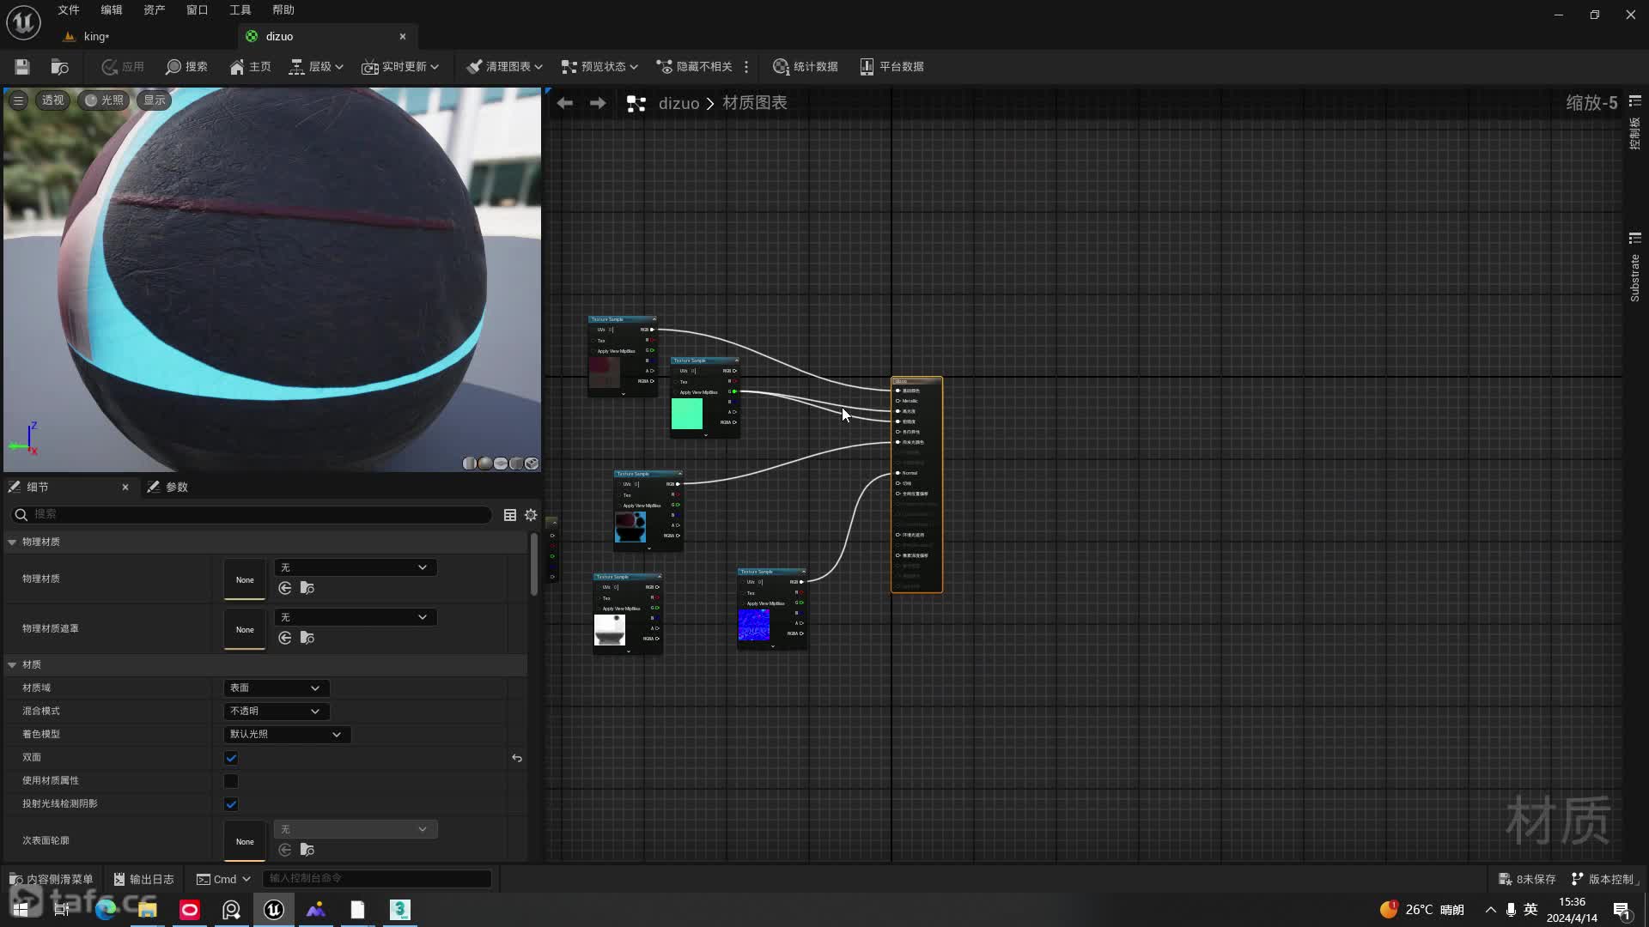Open Preview state (预览状态) dropdown
This screenshot has width=1649, height=927.
point(599,66)
